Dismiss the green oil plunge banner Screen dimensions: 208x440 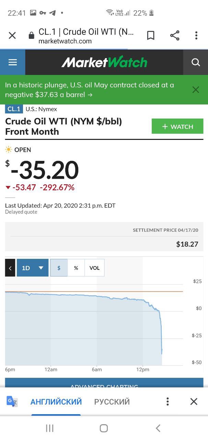tap(196, 90)
